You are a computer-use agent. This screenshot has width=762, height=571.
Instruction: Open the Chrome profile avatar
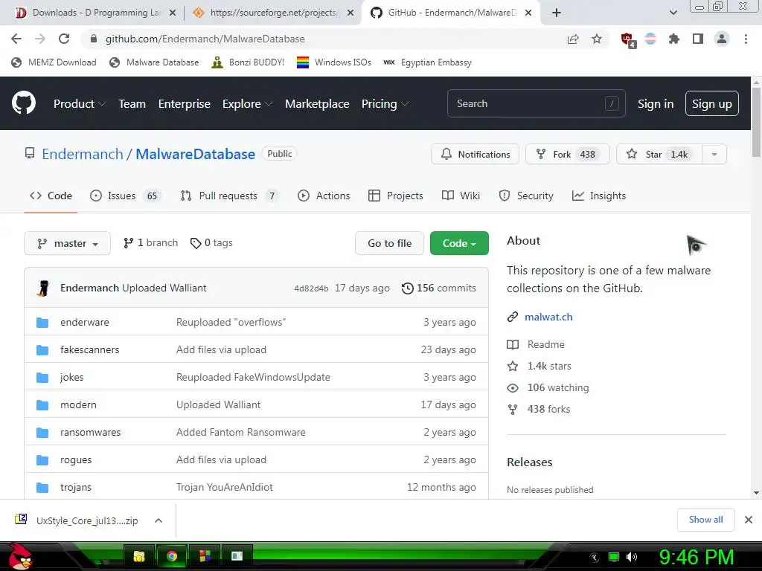point(722,39)
